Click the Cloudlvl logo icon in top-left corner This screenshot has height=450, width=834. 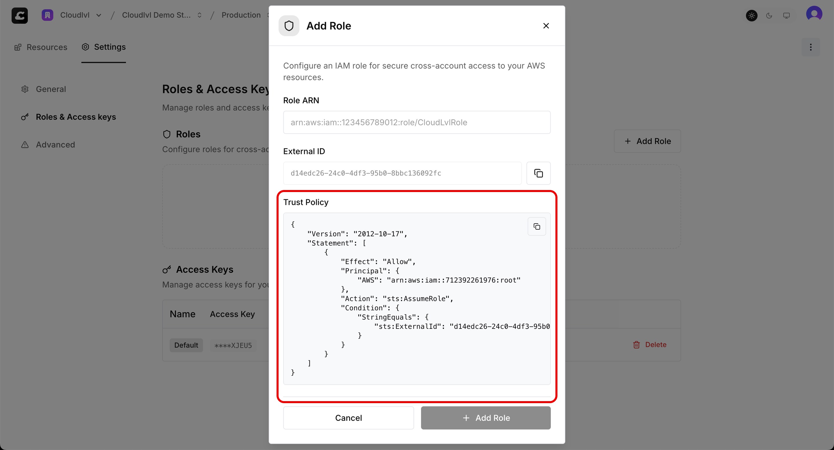(x=19, y=16)
